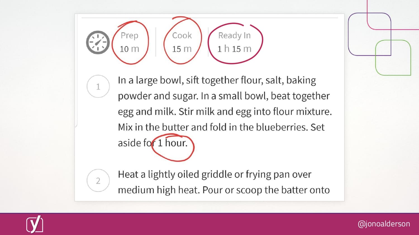Click the Ready In label
The height and width of the screenshot is (235, 419).
point(234,35)
